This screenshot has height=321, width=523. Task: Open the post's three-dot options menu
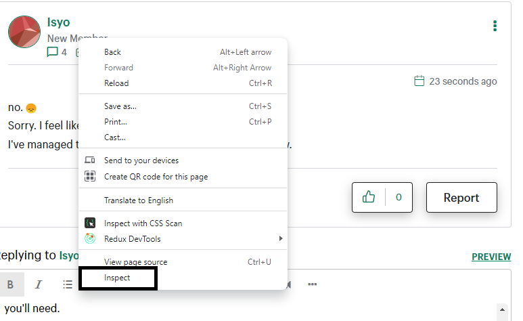[495, 26]
